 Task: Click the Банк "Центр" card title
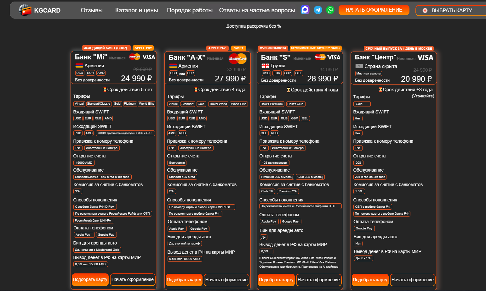(375, 57)
